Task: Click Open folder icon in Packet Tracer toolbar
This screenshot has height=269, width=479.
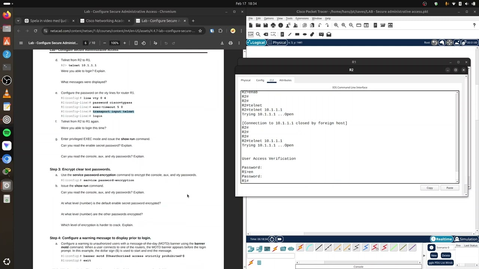Action: [258, 25]
